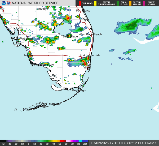The width and height of the screenshot is (159, 146).
Task: Click the Miami city label
Action: pos(87,68)
